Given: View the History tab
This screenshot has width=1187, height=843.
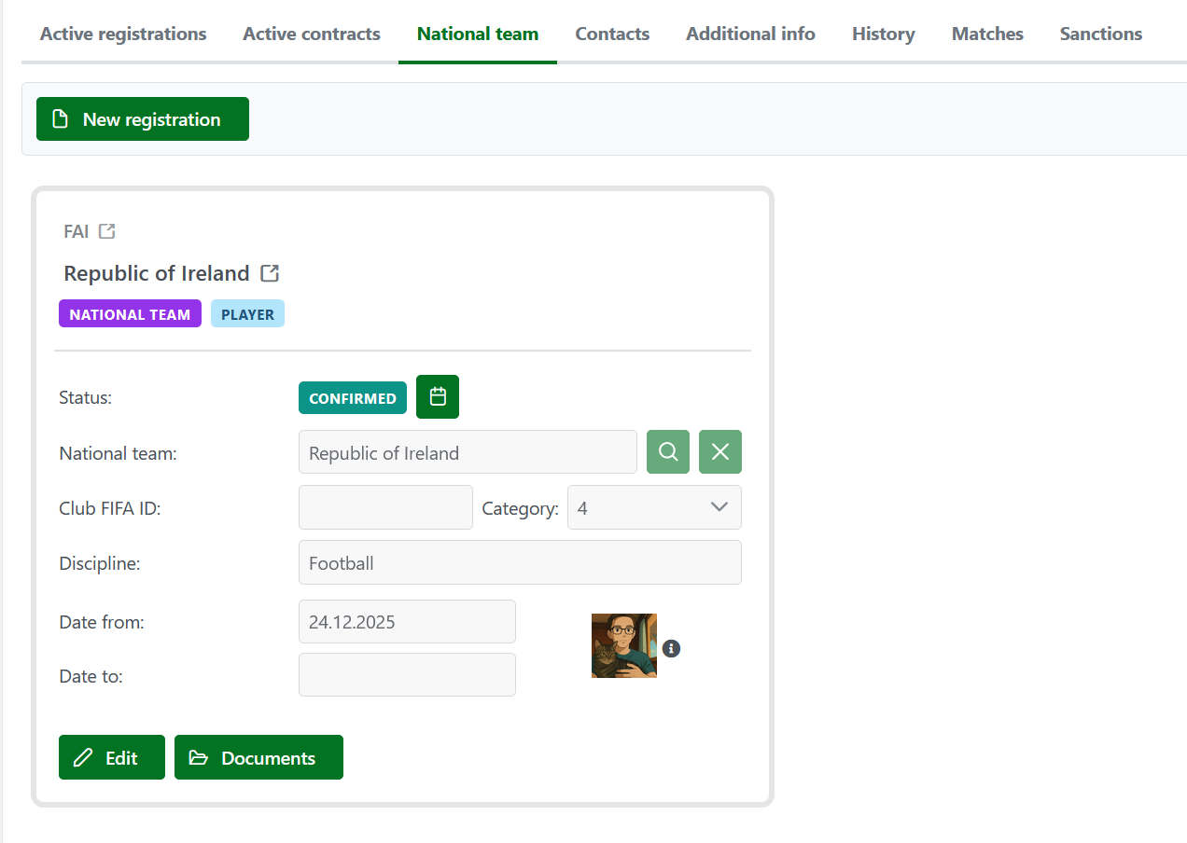Looking at the screenshot, I should click(x=883, y=34).
